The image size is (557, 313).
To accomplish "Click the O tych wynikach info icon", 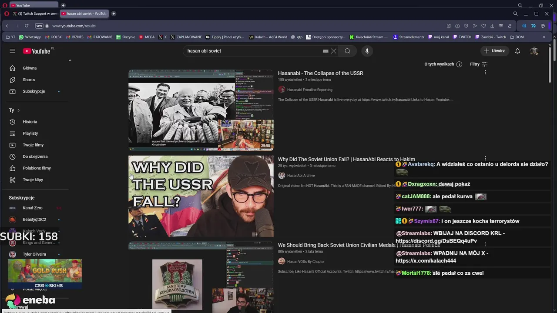I will tap(459, 64).
